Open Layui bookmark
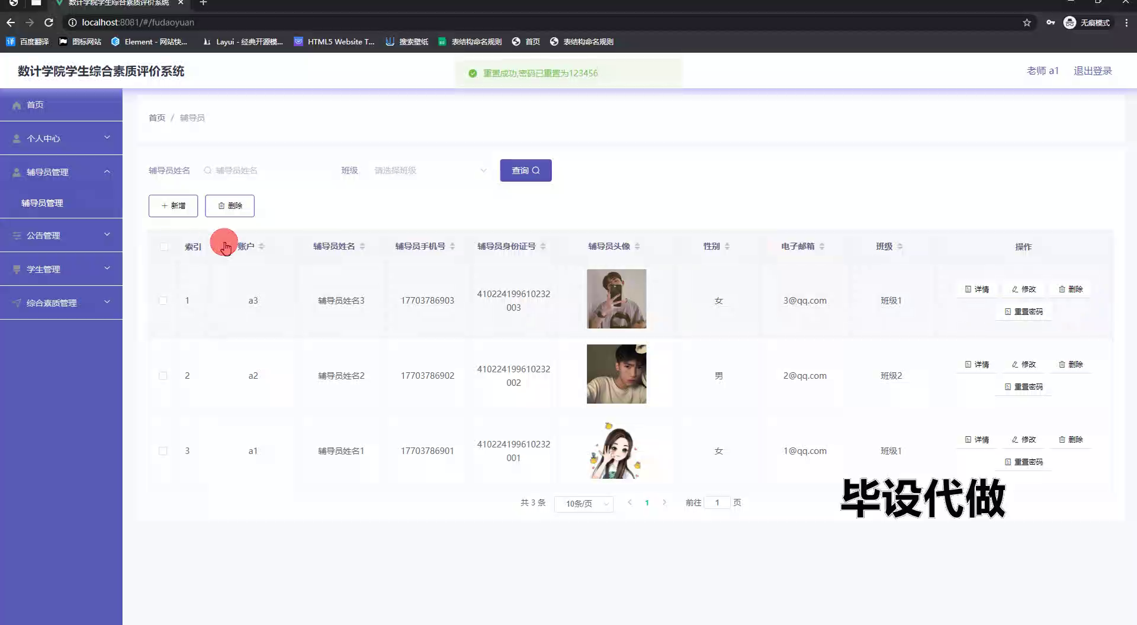 click(243, 41)
